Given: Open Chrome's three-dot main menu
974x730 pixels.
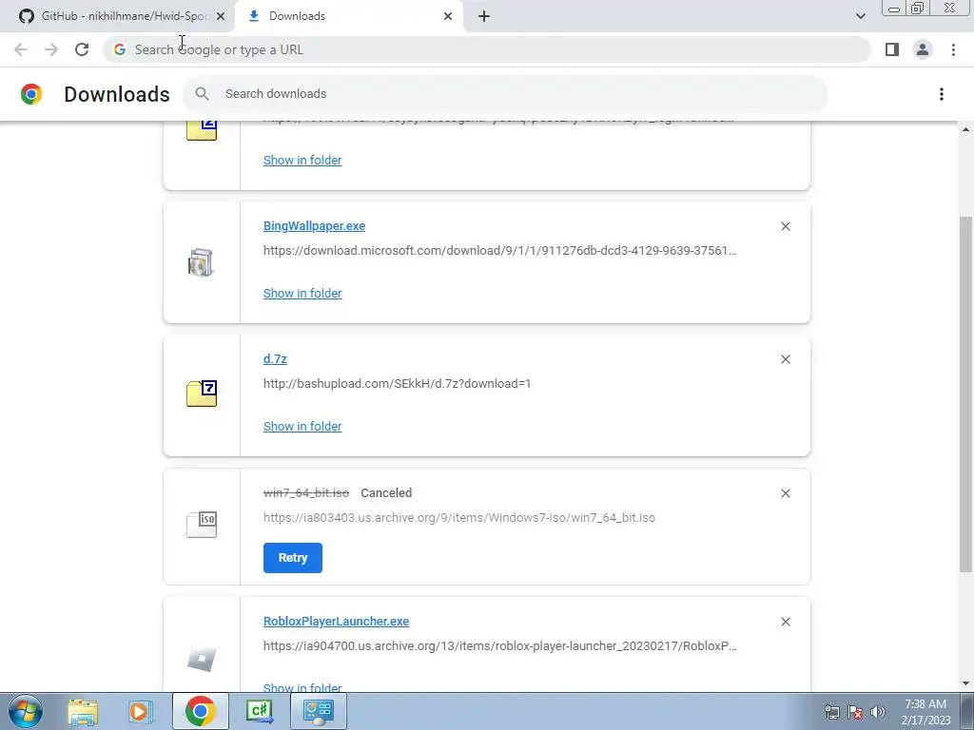Looking at the screenshot, I should pyautogui.click(x=953, y=49).
